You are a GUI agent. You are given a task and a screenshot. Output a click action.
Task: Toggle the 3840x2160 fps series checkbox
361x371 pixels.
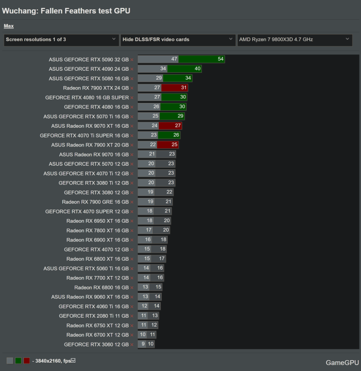73,360
